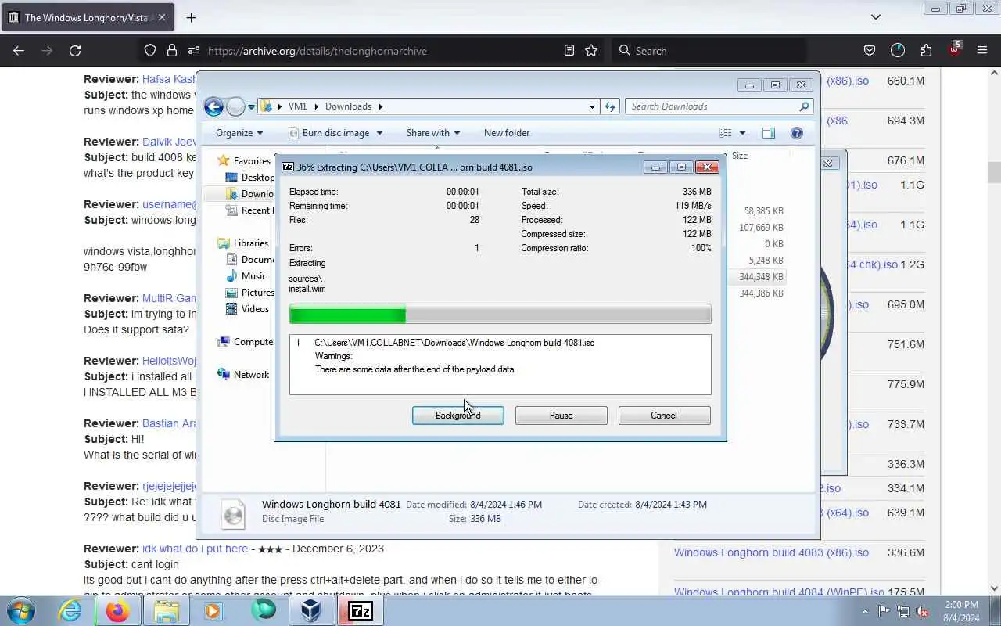Select the file row sized 107,669 KB
1001x626 pixels.
tap(761, 228)
